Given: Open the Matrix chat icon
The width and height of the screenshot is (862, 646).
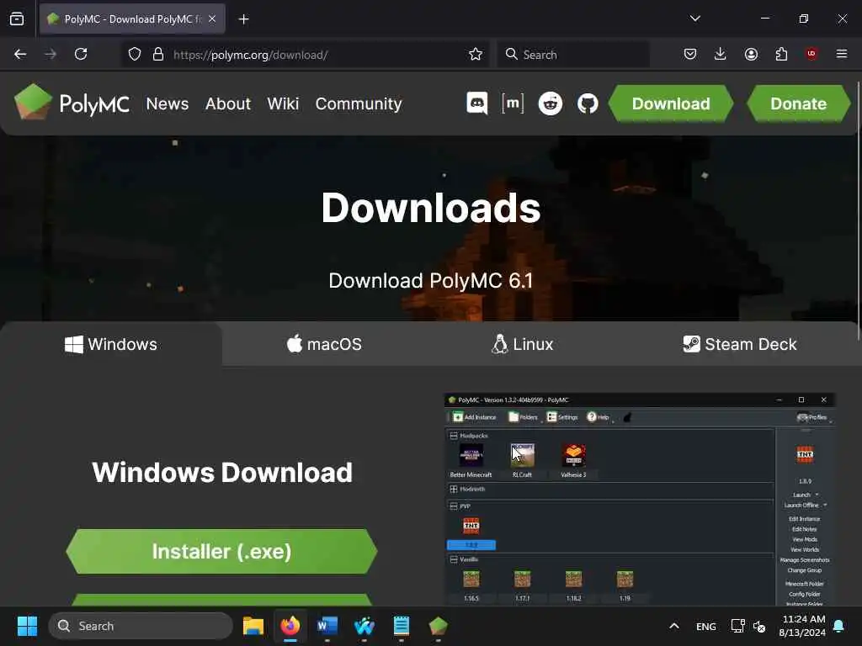Looking at the screenshot, I should 513,103.
